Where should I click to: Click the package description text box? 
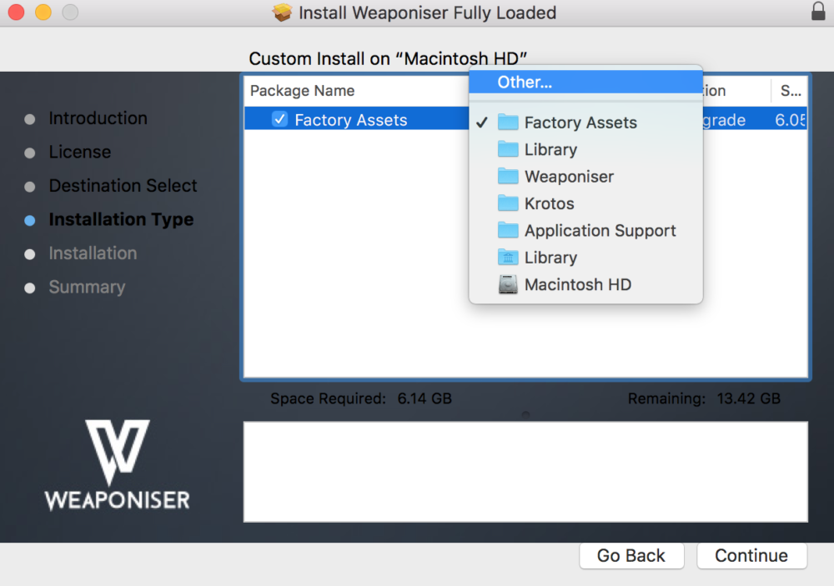pyautogui.click(x=525, y=472)
